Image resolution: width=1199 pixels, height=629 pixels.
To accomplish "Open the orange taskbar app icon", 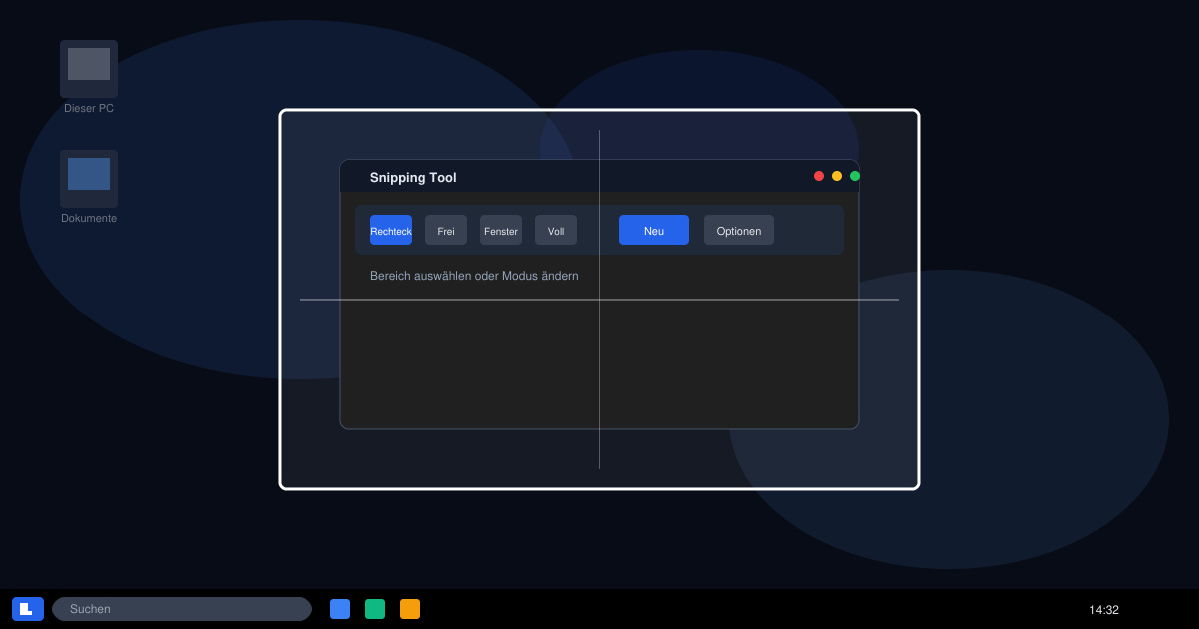I will click(410, 609).
